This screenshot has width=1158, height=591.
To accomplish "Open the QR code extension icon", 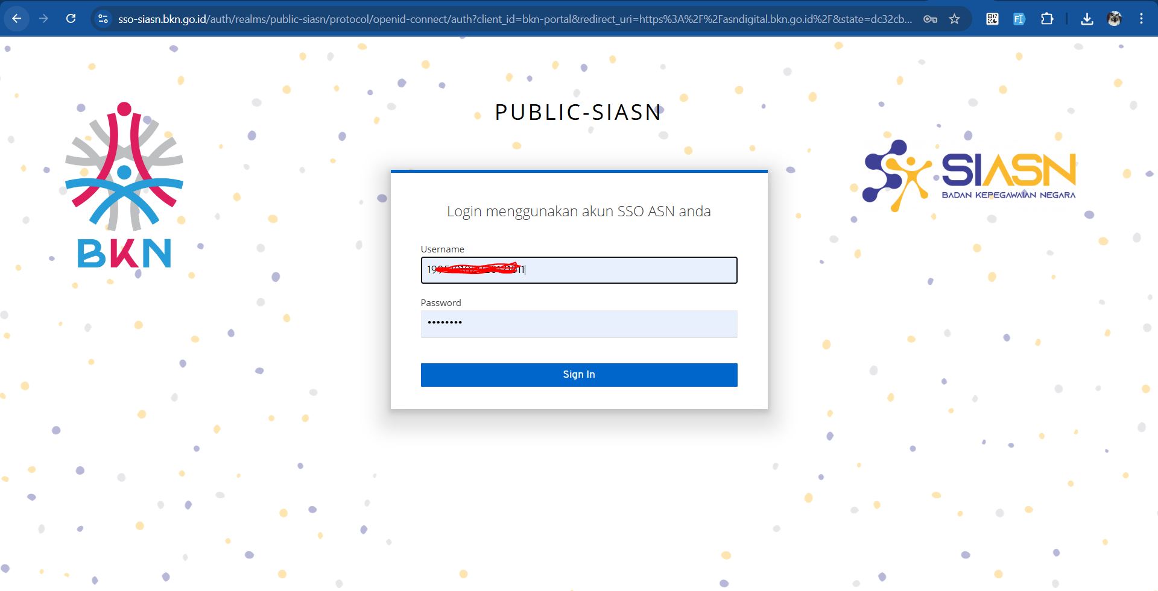I will click(x=992, y=19).
